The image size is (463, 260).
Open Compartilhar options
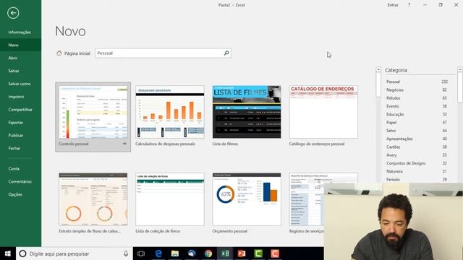21,110
